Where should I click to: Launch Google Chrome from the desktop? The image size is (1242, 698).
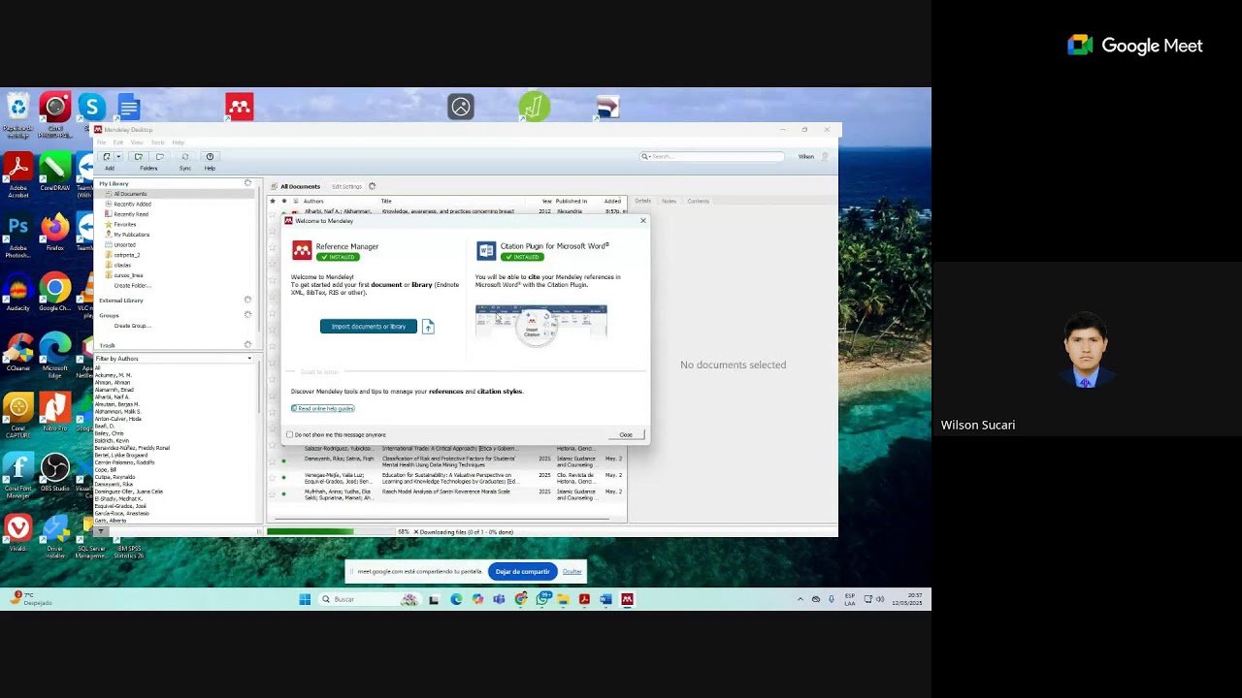point(55,291)
